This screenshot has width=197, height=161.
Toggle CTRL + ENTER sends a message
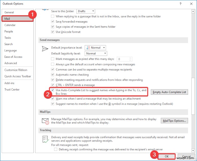pyautogui.click(x=53, y=85)
